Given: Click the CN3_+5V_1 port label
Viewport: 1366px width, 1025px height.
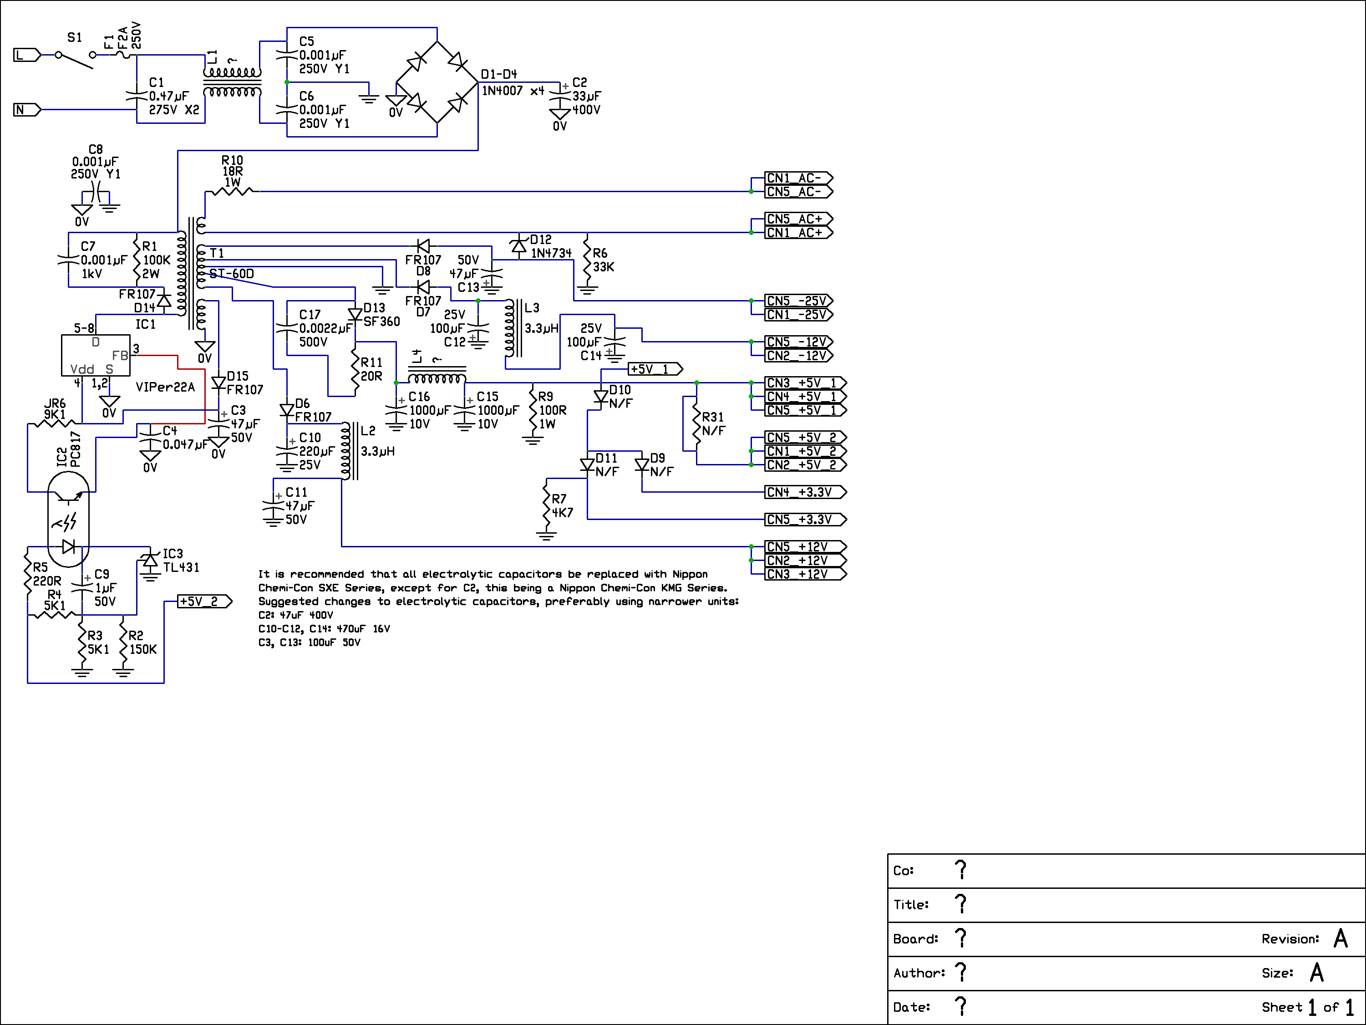Looking at the screenshot, I should 806,383.
